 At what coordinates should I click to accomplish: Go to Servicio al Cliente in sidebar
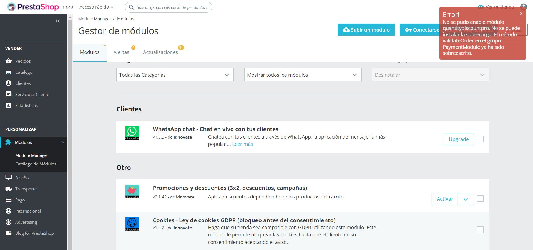(32, 94)
